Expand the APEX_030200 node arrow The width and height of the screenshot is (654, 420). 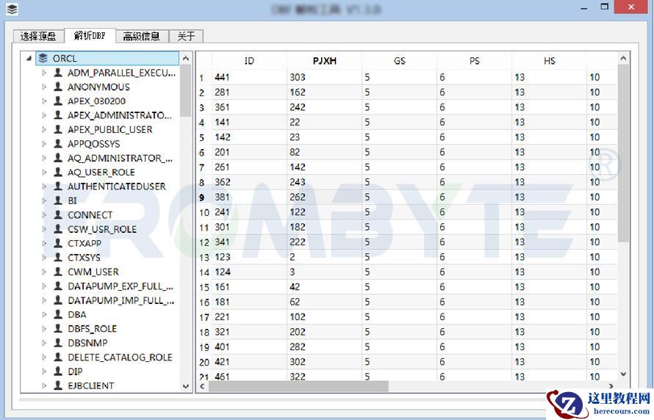click(x=44, y=101)
